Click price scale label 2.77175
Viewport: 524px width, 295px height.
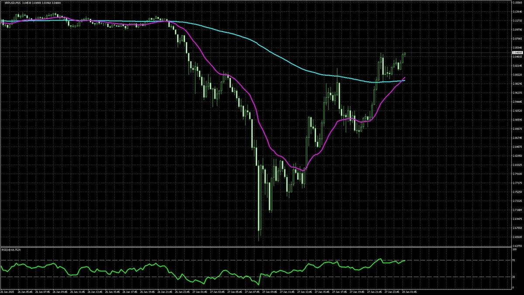(517, 183)
